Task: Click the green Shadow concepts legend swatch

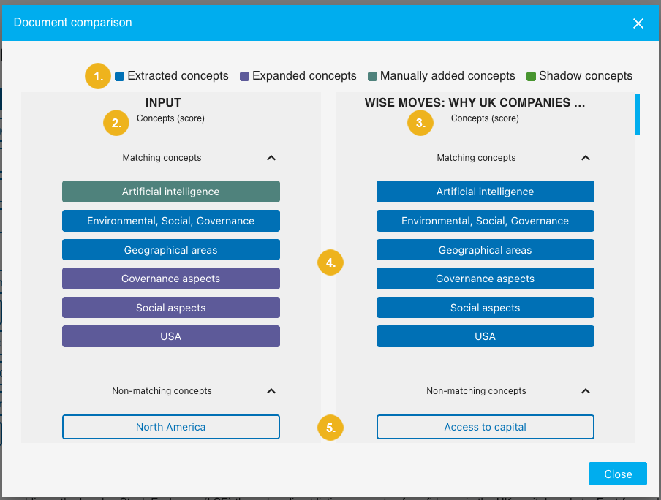Action: click(x=532, y=76)
